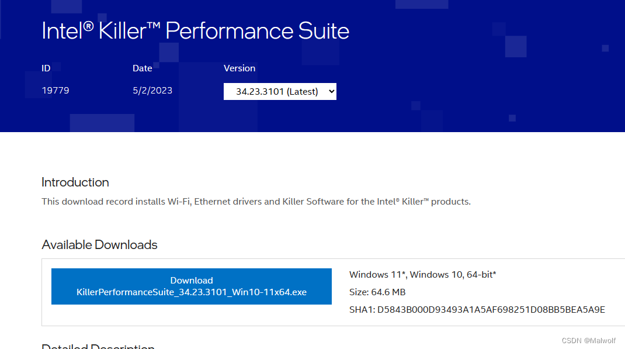The width and height of the screenshot is (625, 349).
Task: Click the Date label
Action: [143, 68]
